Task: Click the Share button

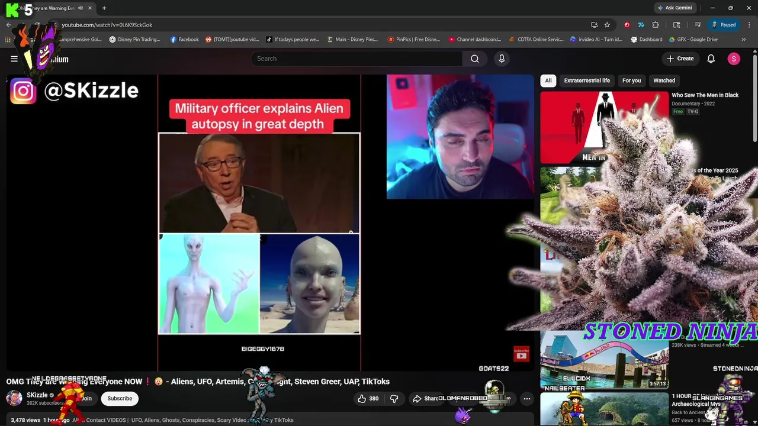Action: 426,399
